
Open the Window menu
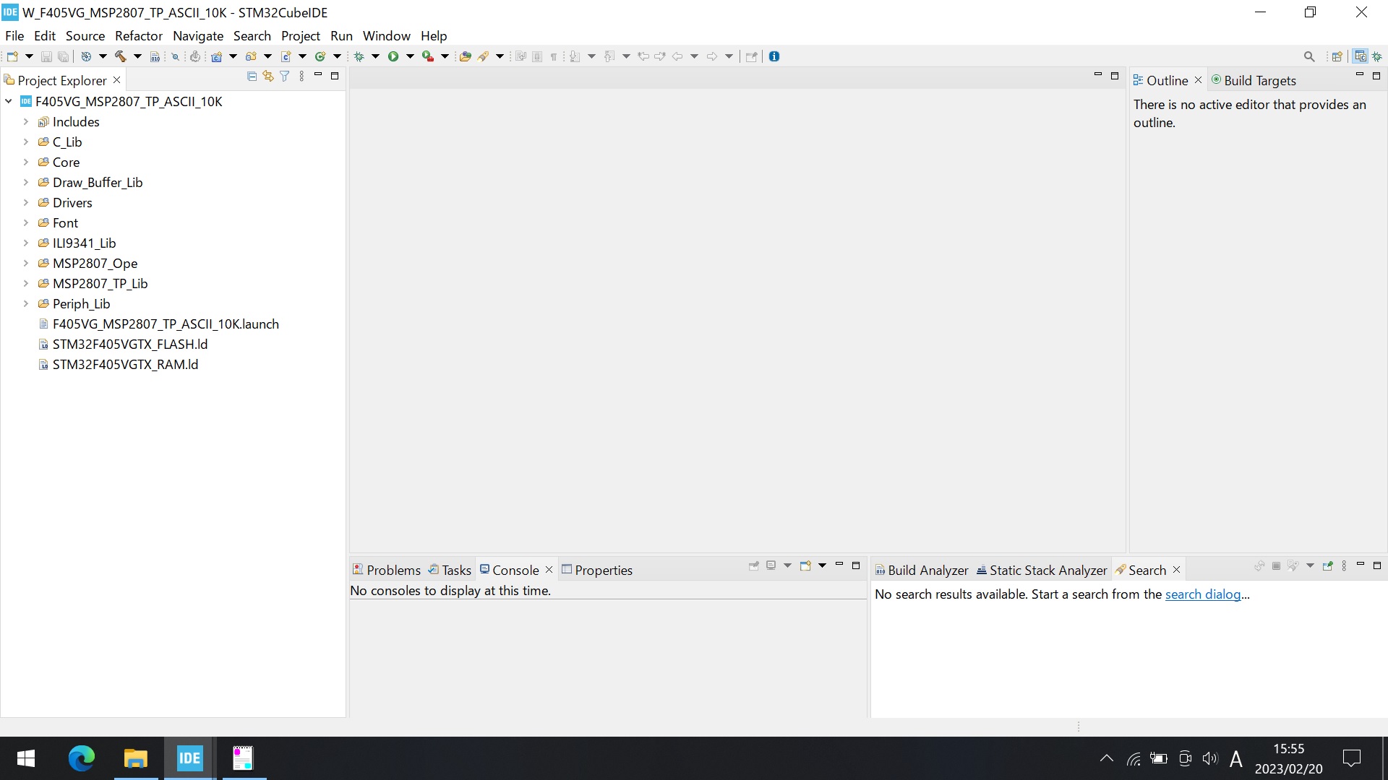[x=387, y=36]
